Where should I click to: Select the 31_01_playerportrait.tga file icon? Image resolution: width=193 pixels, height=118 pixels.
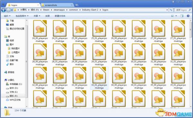(x=178, y=52)
